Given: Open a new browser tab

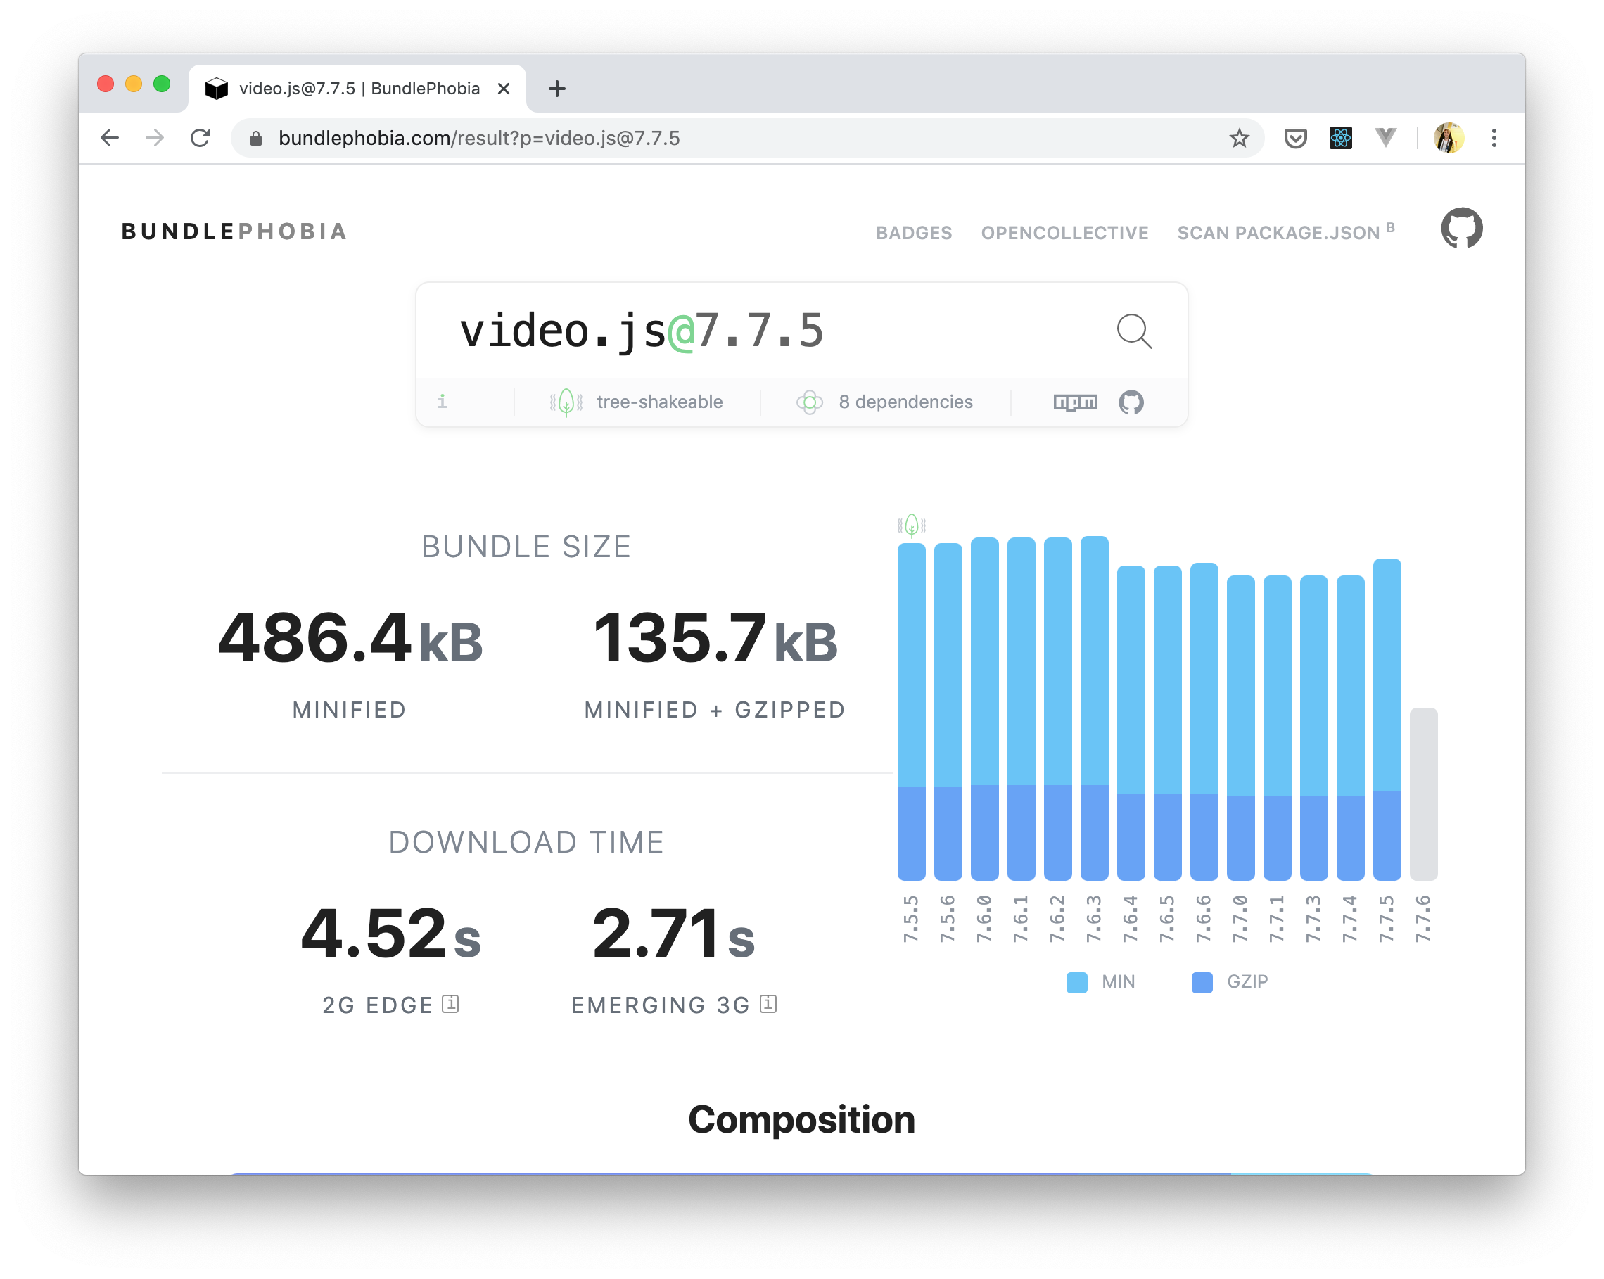Looking at the screenshot, I should tap(556, 89).
